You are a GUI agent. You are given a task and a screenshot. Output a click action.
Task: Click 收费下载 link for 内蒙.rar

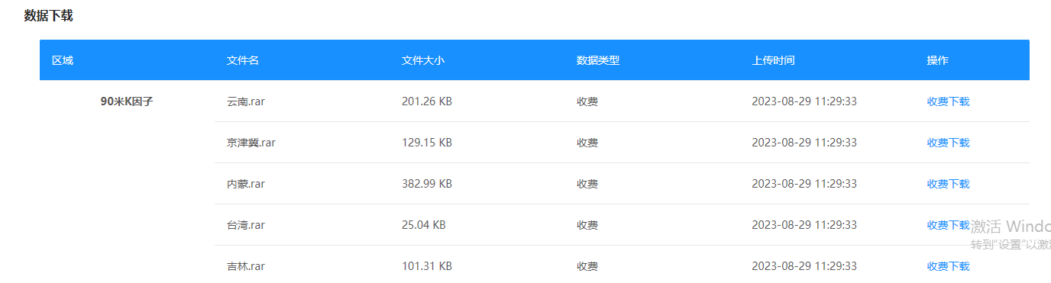coord(948,184)
